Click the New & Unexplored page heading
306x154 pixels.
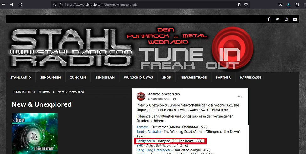pyautogui.click(x=41, y=104)
